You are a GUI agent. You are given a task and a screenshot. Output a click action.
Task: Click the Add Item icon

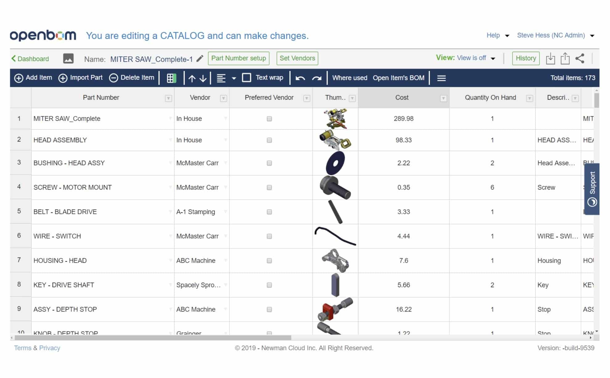click(x=18, y=78)
